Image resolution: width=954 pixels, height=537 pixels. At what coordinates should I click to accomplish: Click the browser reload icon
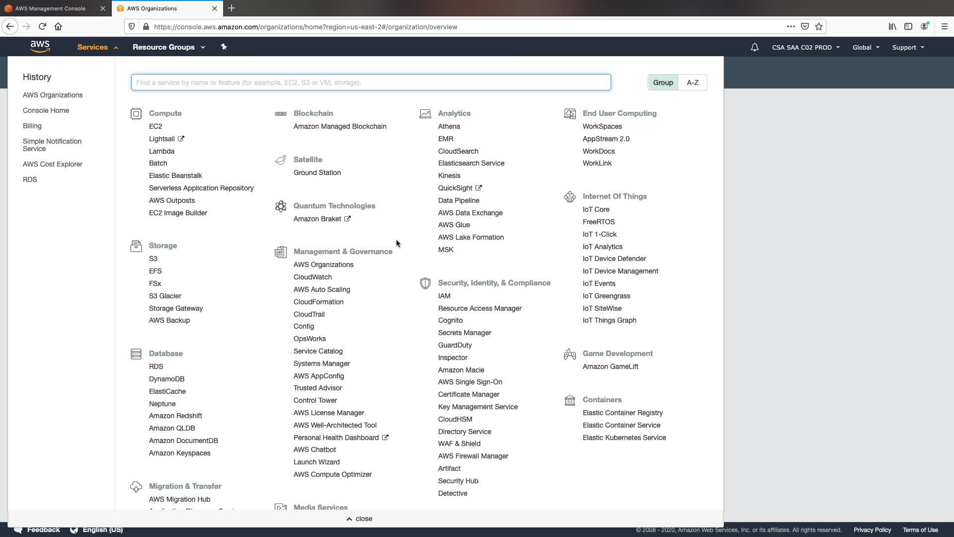pos(42,27)
